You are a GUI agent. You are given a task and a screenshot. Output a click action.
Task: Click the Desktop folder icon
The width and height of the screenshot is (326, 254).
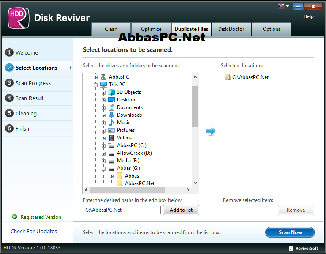pyautogui.click(x=111, y=100)
